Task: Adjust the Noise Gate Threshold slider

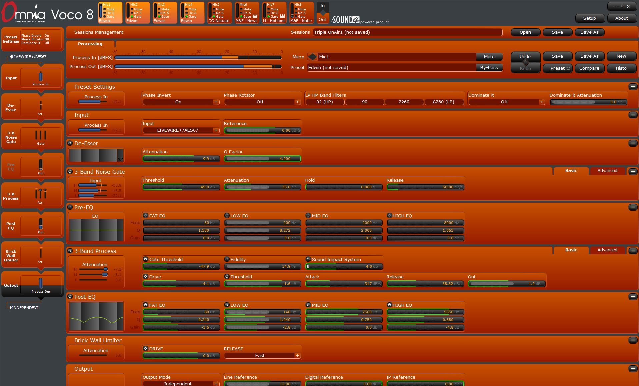Action: [181, 187]
